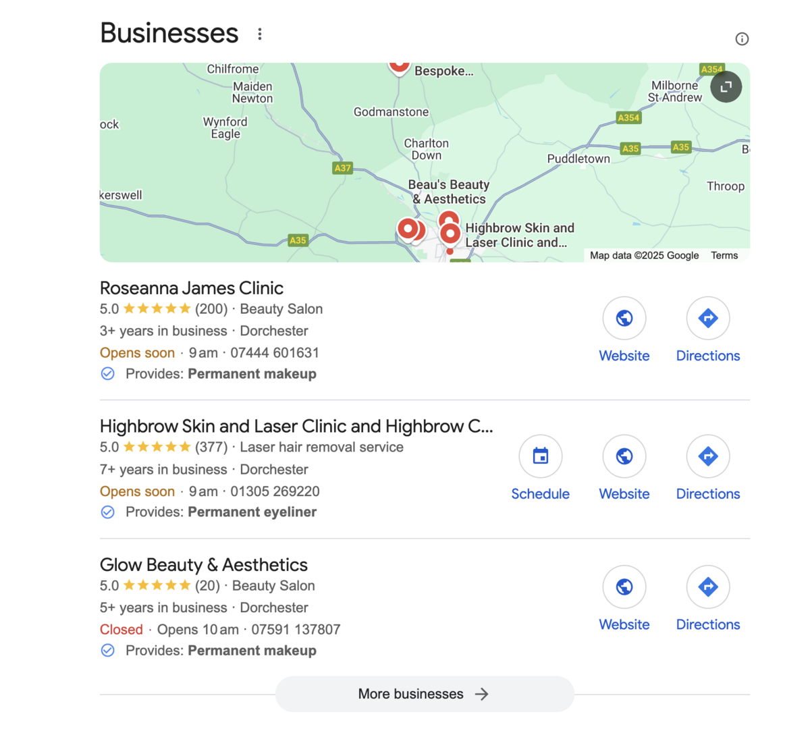This screenshot has height=733, width=810.
Task: Click the Bespoke map pin label
Action: point(443,71)
